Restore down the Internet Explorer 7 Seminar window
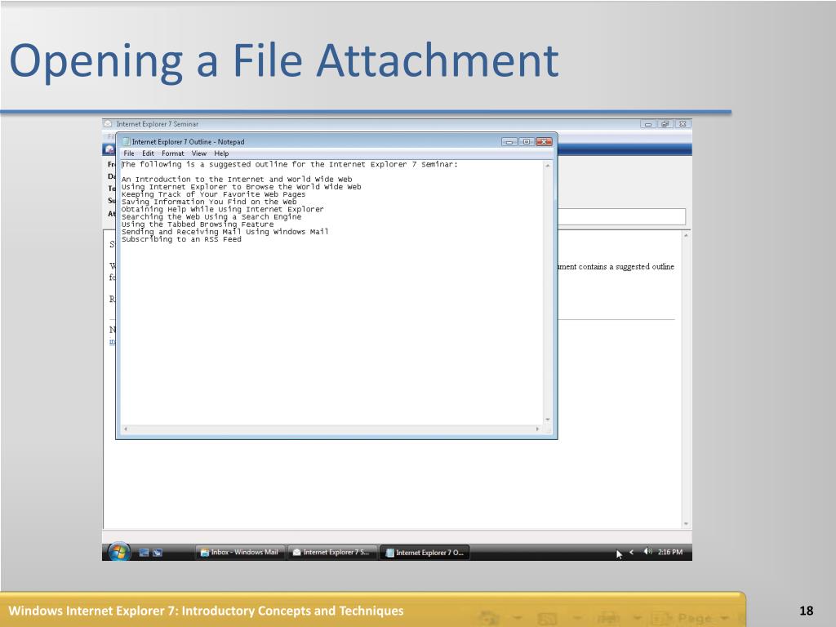The width and height of the screenshot is (836, 627). click(665, 124)
